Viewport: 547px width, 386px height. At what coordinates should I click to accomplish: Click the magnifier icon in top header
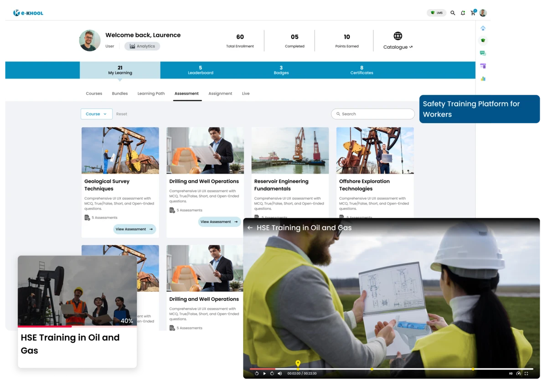point(453,13)
